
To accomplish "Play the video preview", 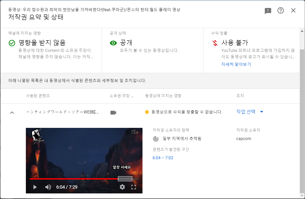I will coord(35,187).
